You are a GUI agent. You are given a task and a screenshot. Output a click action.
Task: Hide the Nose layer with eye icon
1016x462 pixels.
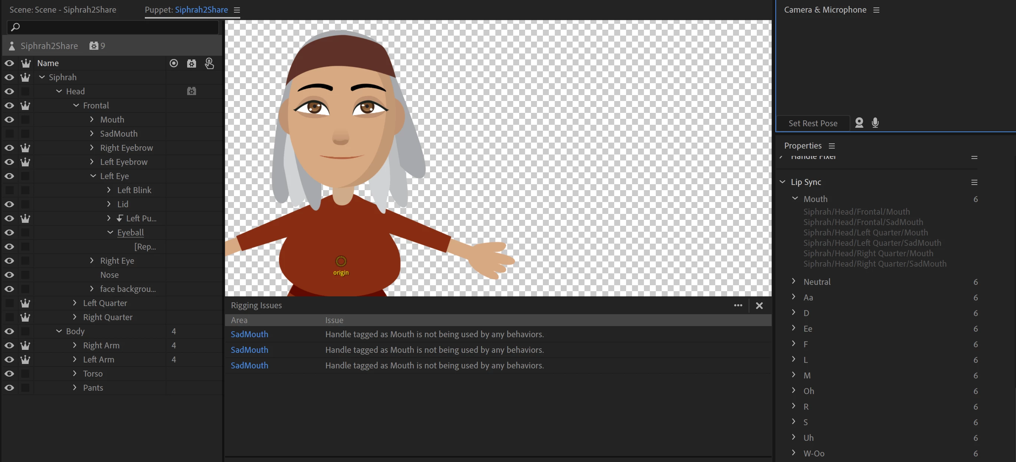click(9, 274)
